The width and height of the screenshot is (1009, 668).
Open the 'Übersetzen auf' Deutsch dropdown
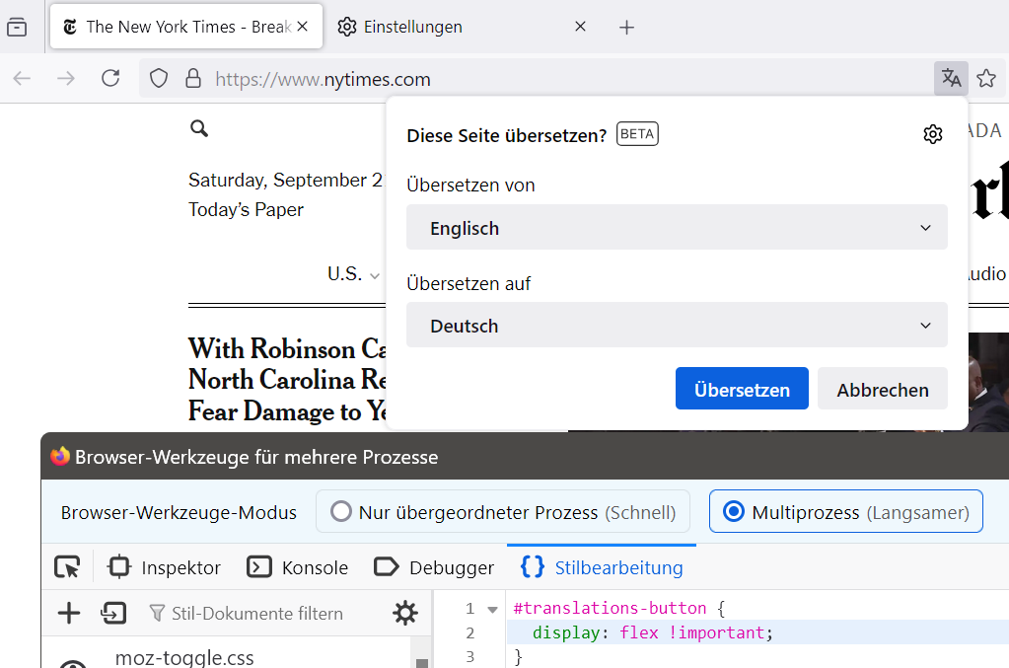(677, 326)
